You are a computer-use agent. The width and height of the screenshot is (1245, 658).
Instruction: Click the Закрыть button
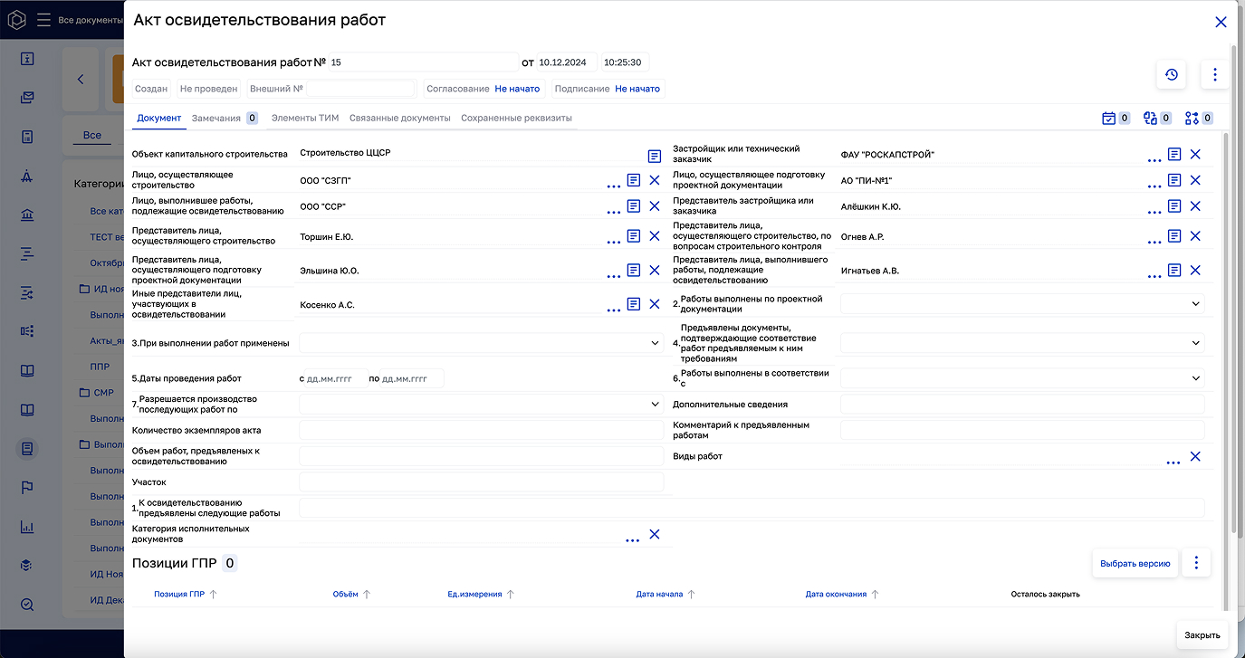pyautogui.click(x=1202, y=634)
